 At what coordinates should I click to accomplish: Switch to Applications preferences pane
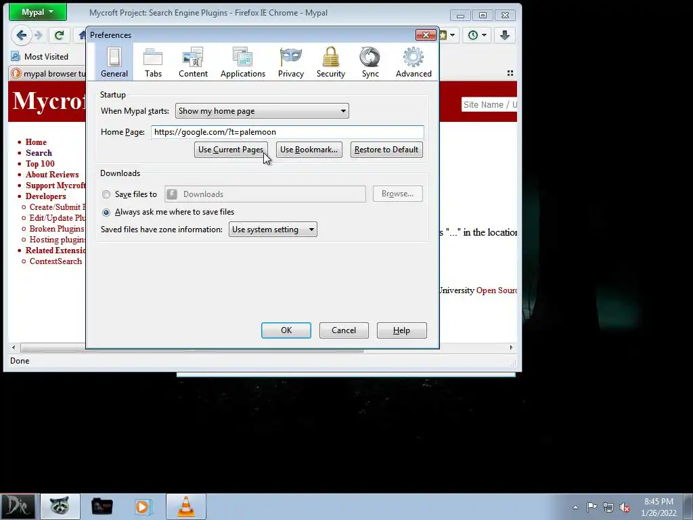243,62
